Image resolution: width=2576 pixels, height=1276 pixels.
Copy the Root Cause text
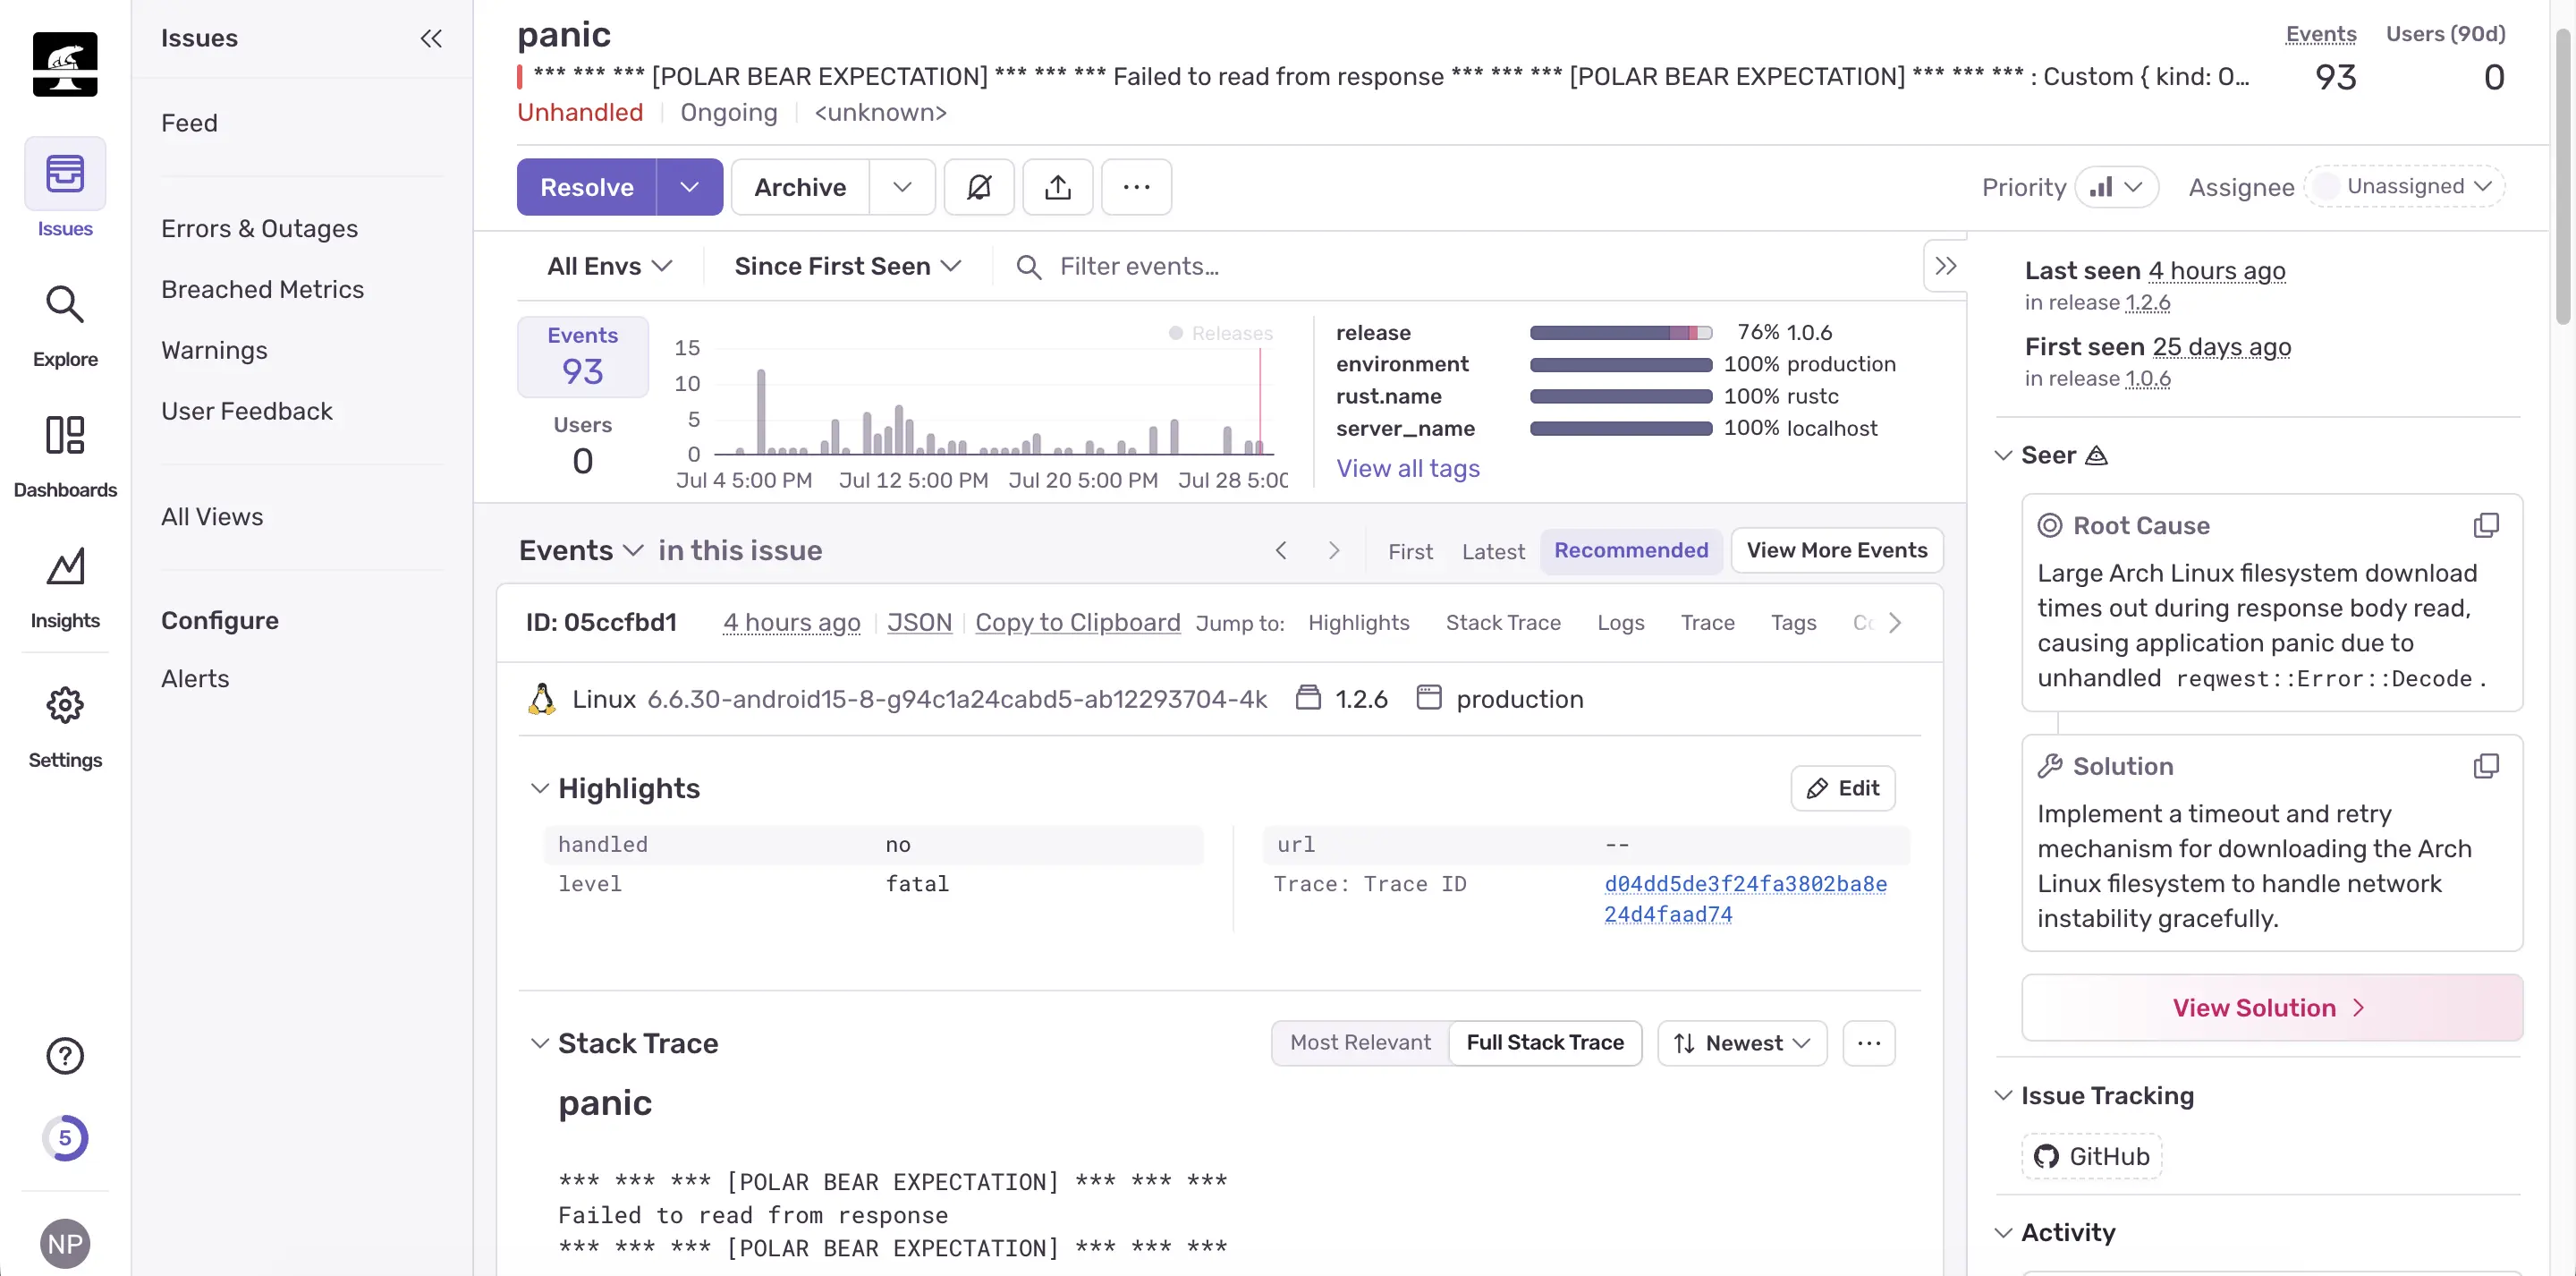2486,525
